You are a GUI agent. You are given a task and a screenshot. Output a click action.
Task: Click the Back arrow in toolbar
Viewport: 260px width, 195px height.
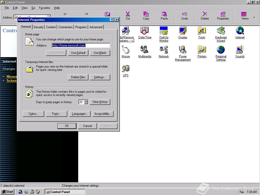coord(65,14)
